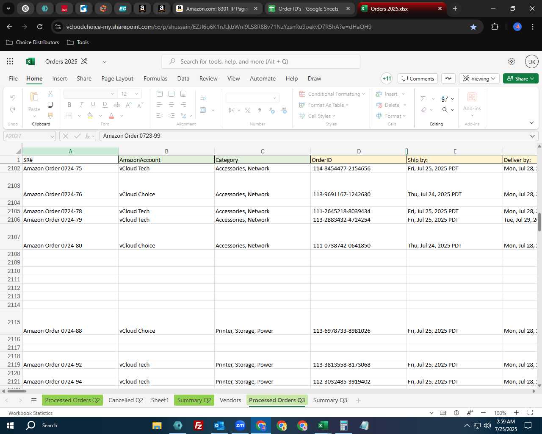542x434 pixels.
Task: Open FileZilla from the Windows taskbar
Action: (198, 426)
